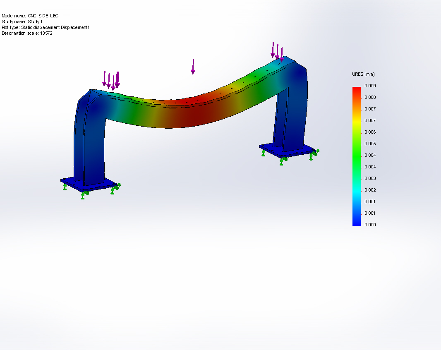Click a green fixture symbol on right base plate

coord(281,161)
